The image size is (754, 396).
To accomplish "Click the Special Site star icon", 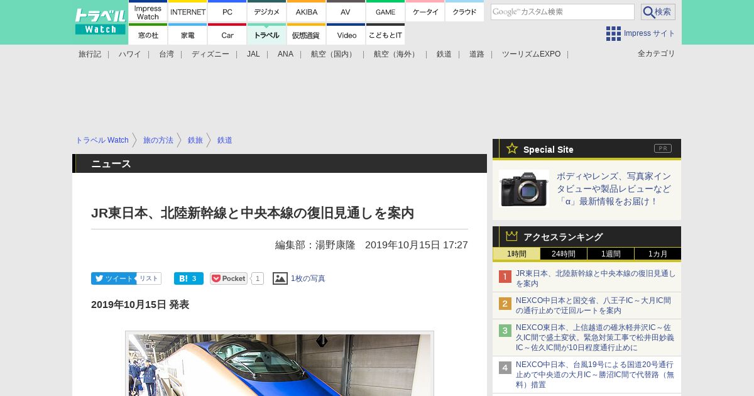I will tap(512, 148).
